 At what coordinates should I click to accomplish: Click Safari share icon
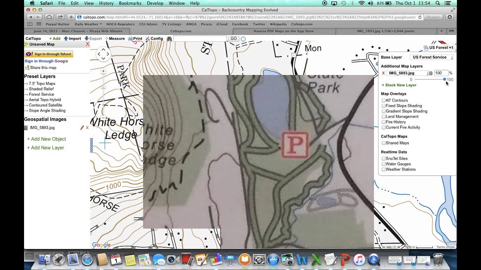click(60, 17)
